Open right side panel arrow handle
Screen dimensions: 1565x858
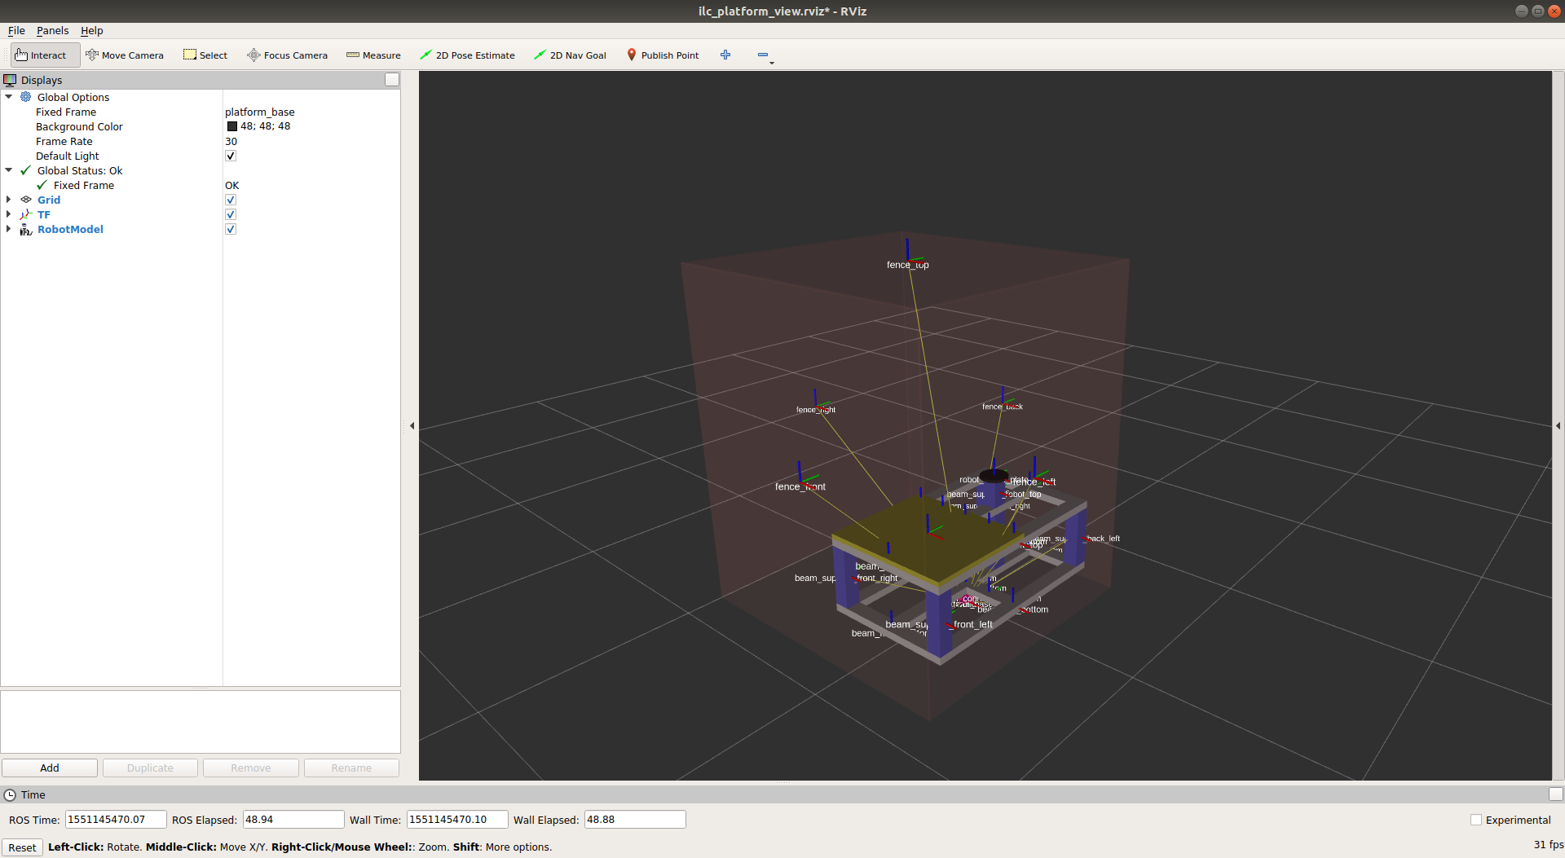point(1558,425)
